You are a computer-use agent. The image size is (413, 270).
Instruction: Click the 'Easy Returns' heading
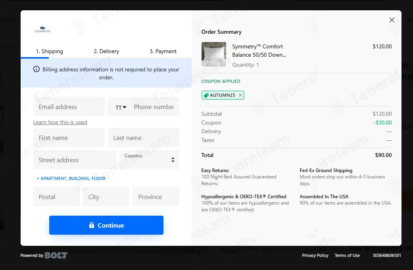(x=215, y=170)
